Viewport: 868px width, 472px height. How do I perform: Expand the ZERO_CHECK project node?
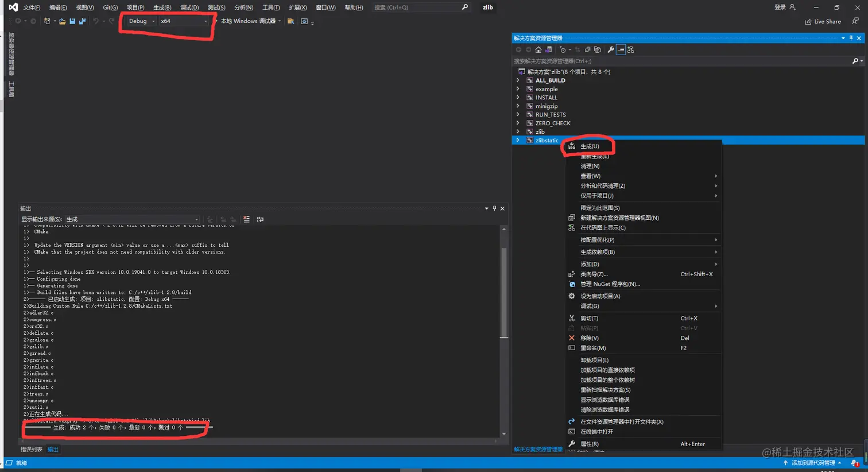(518, 123)
